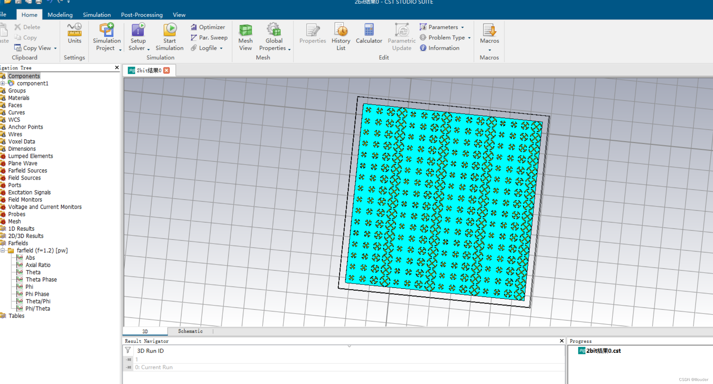The height and width of the screenshot is (384, 713).
Task: Select Theta Phase farfield result
Action: pos(41,279)
